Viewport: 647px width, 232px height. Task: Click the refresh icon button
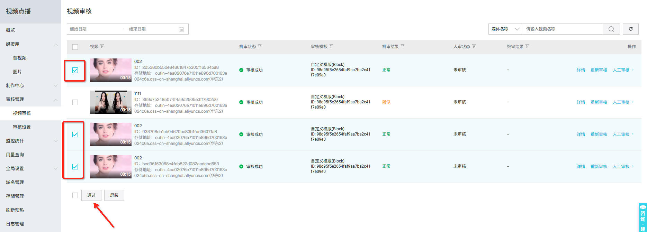coord(630,29)
